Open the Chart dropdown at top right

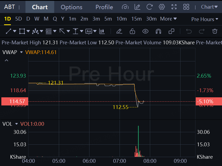(209, 7)
